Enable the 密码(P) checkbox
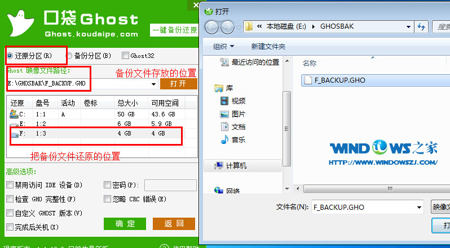 tap(107, 185)
